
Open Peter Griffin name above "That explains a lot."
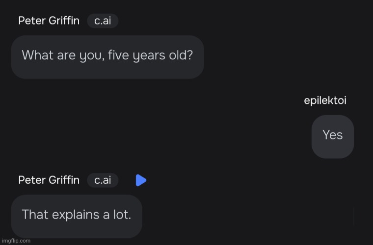49,180
